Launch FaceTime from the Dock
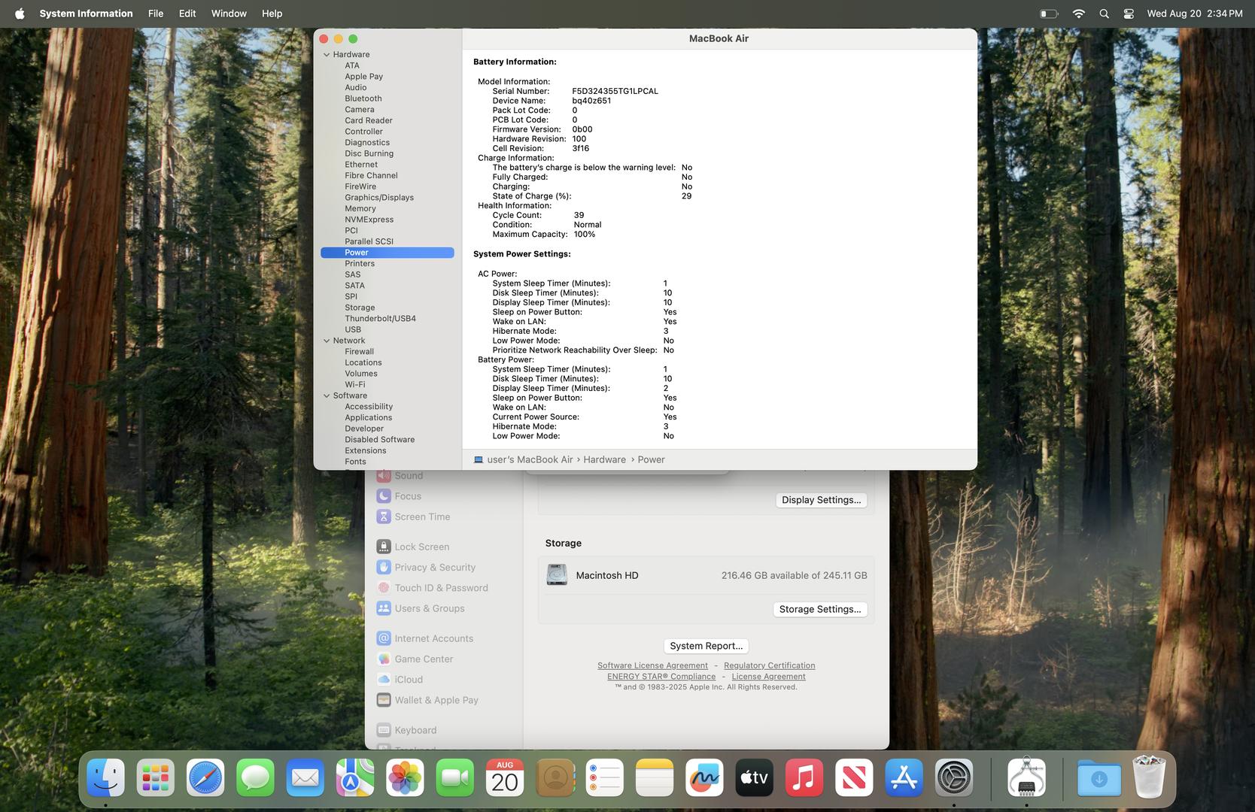This screenshot has width=1255, height=812. (x=454, y=777)
